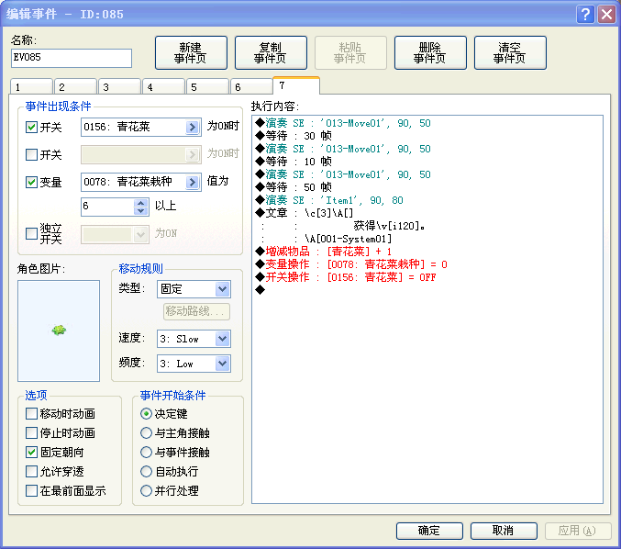The image size is (621, 549).
Task: Select 并行处理 trigger
Action: 146,491
